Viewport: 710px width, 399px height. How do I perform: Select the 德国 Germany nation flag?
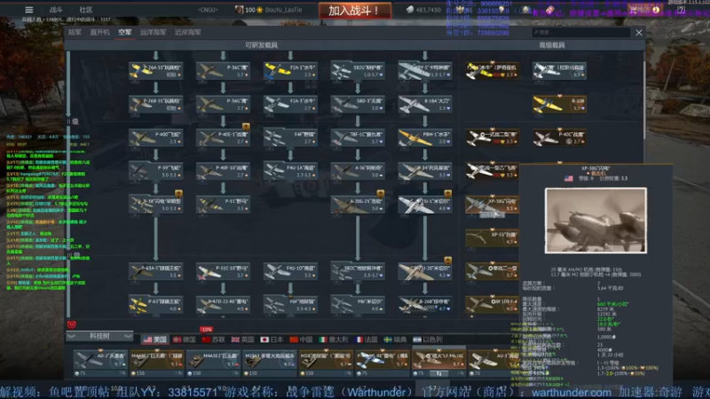(185, 340)
